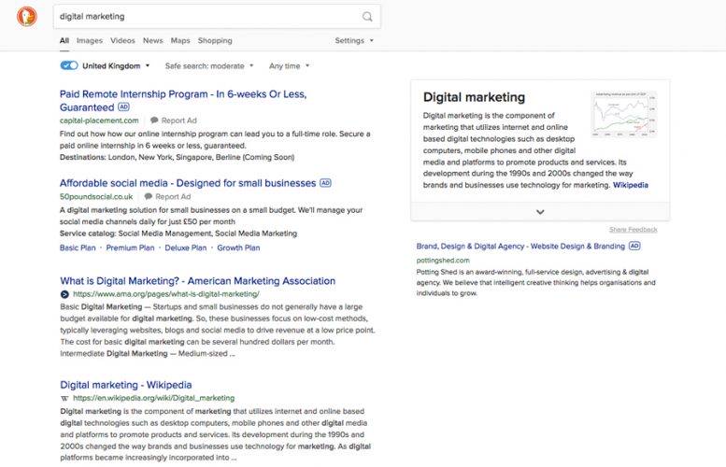This screenshot has height=467, width=726.
Task: Click the speech bubble icon beside capital-placement.com
Action: [x=154, y=120]
